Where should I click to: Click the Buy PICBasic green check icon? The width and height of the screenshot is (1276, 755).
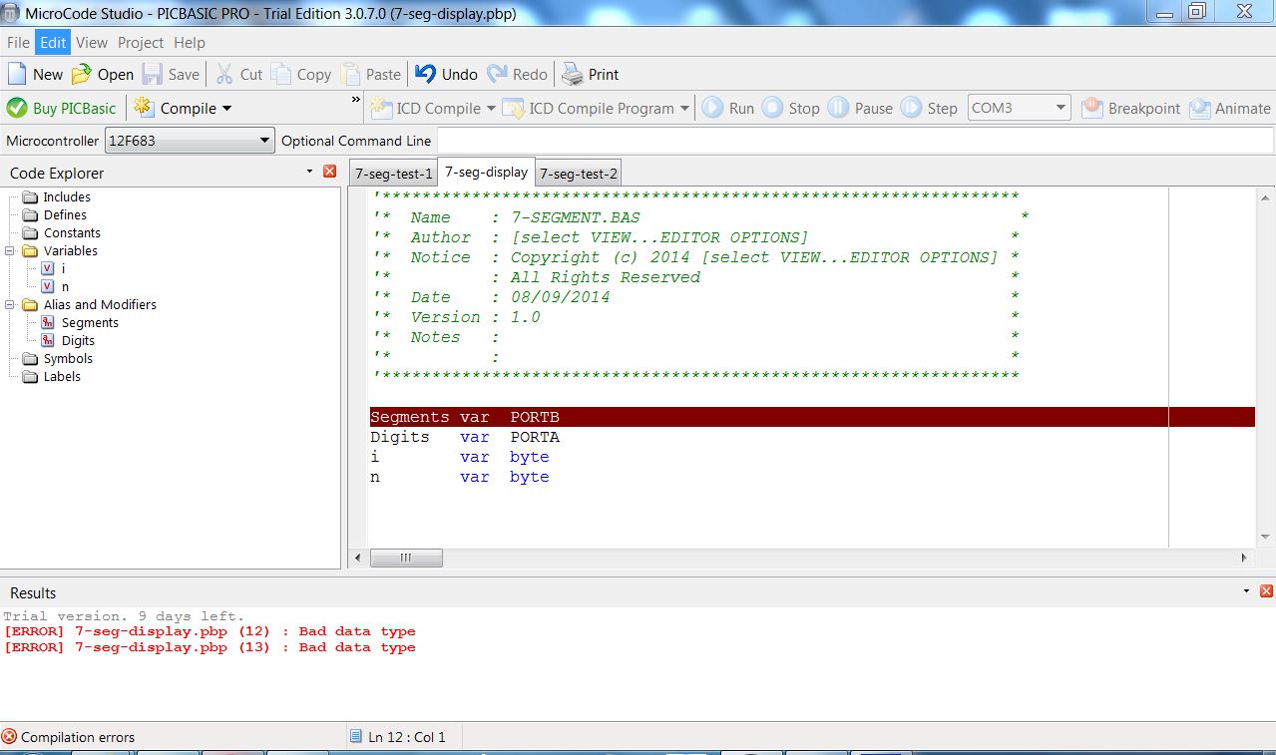click(x=17, y=109)
